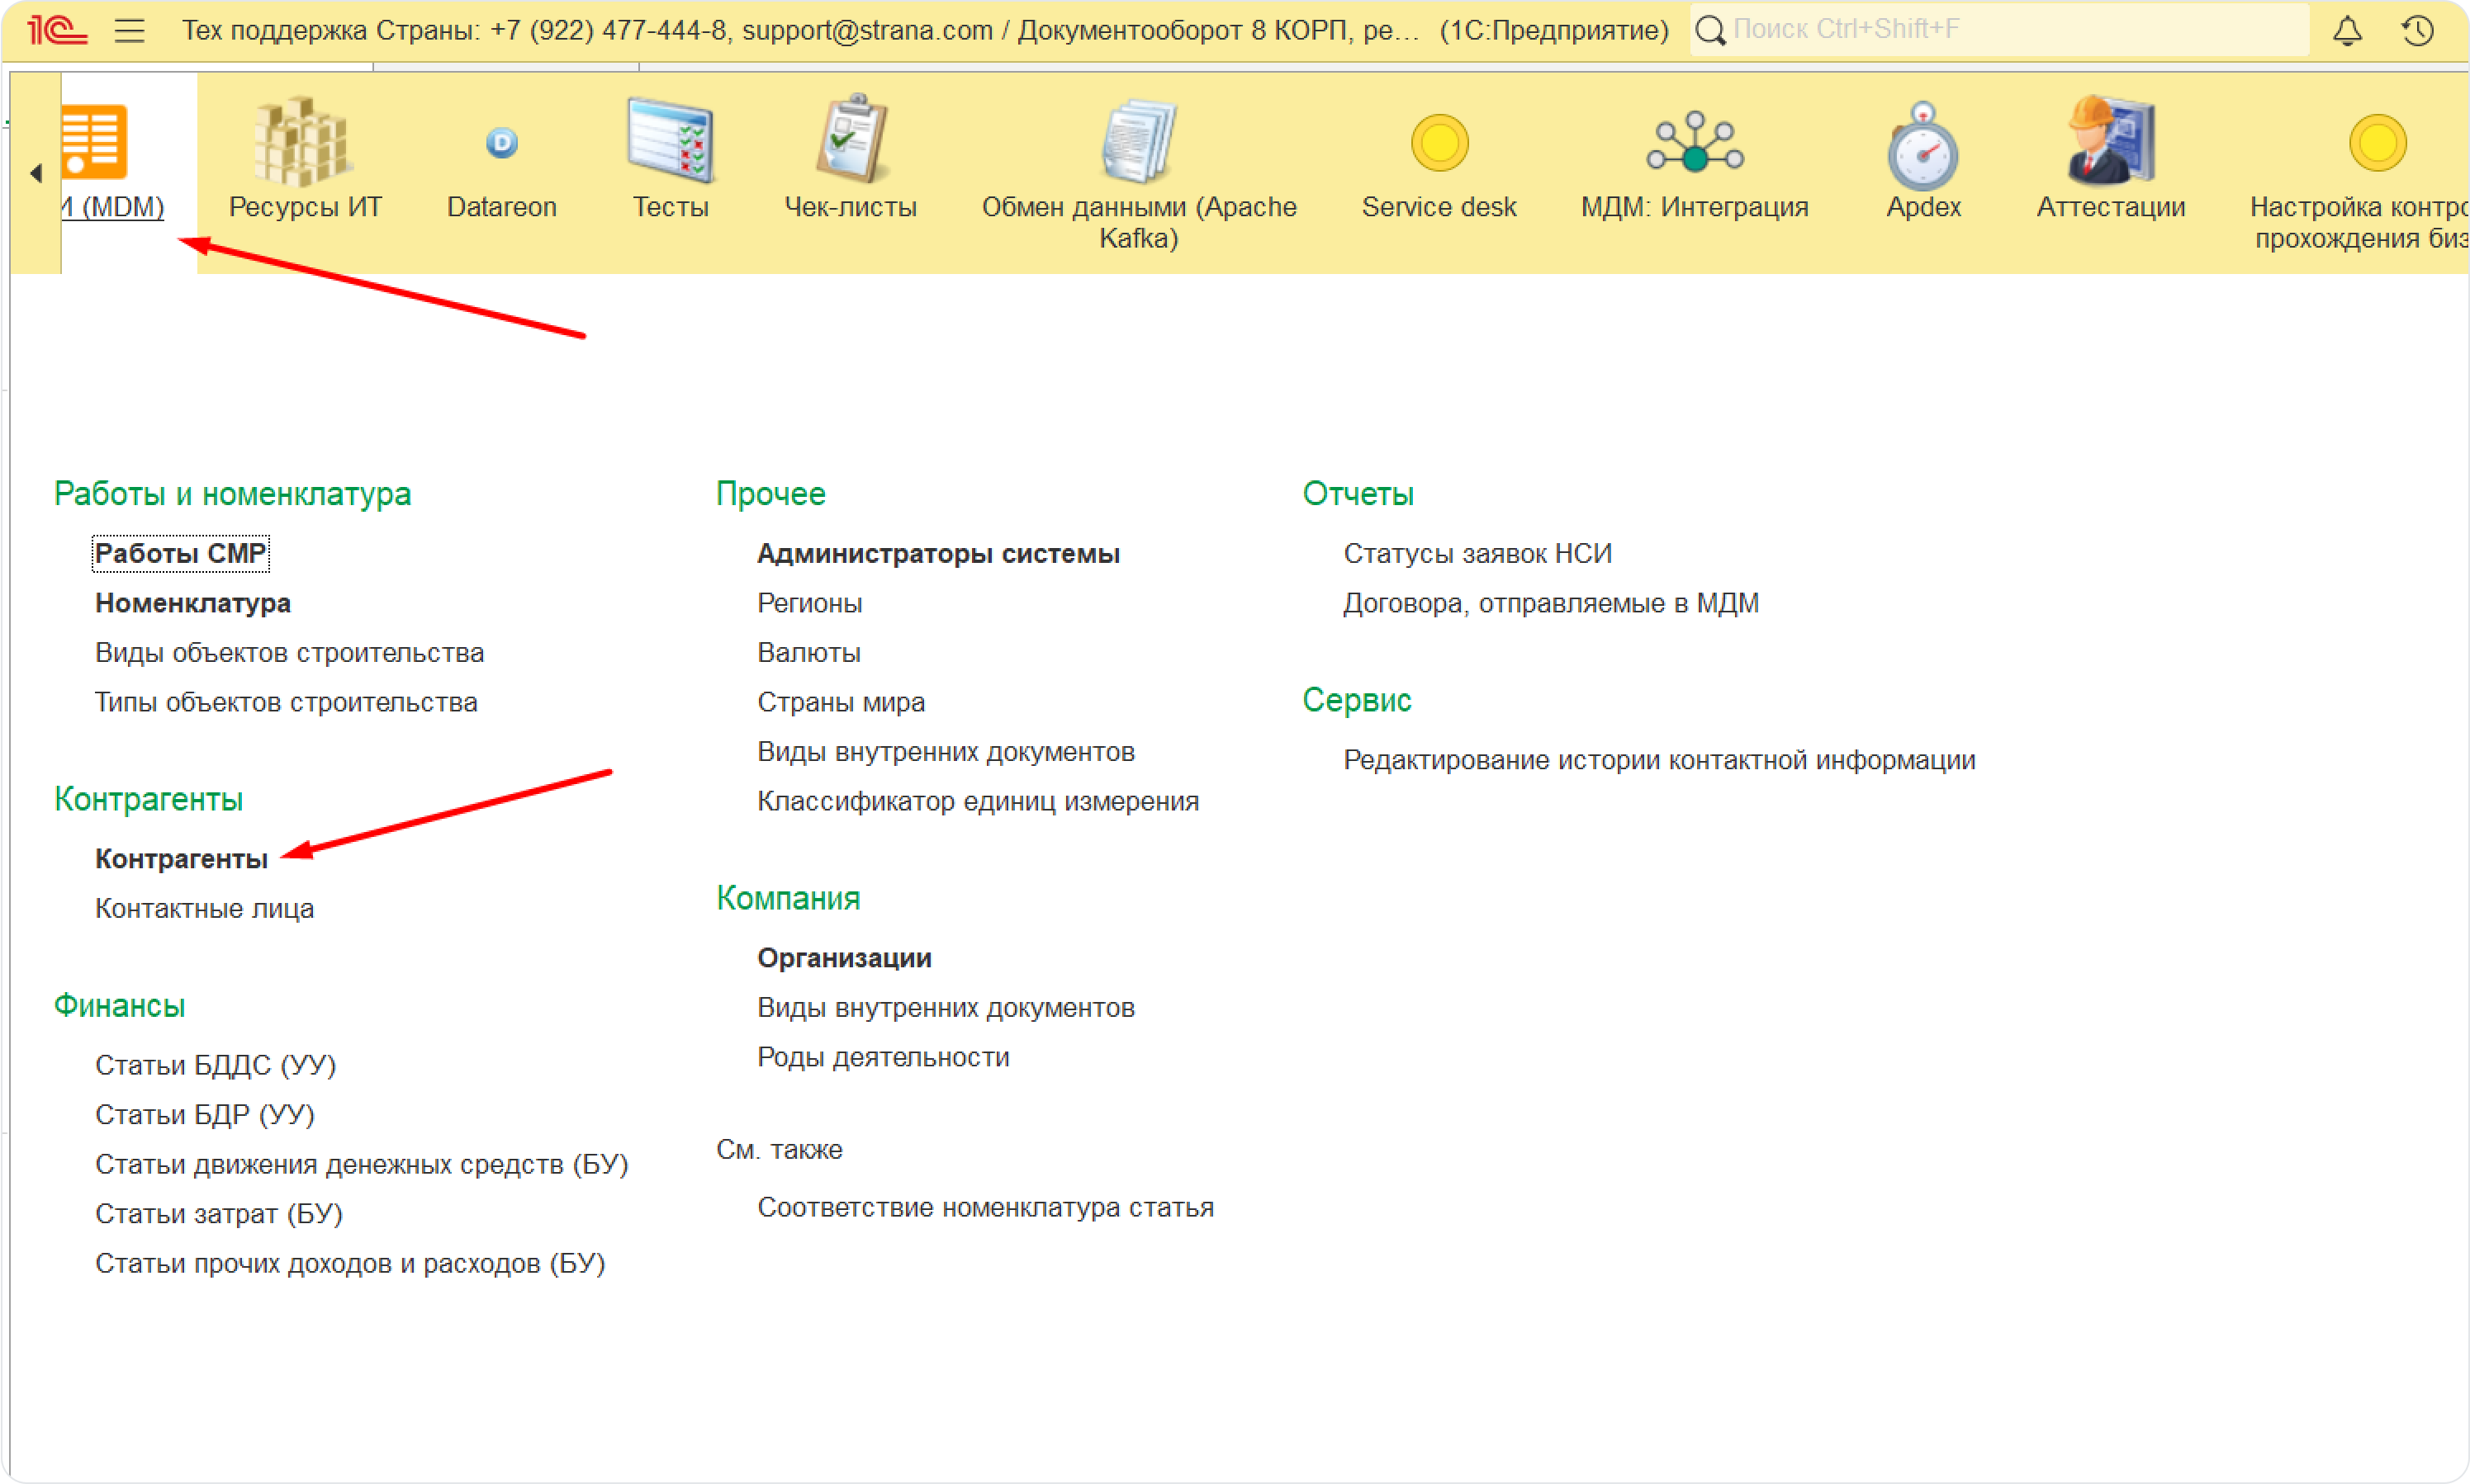Image resolution: width=2470 pixels, height=1484 pixels.
Task: Open the main hamburger menu
Action: point(130,31)
